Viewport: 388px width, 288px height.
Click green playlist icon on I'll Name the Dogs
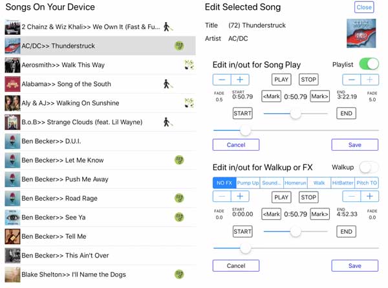coord(179,274)
